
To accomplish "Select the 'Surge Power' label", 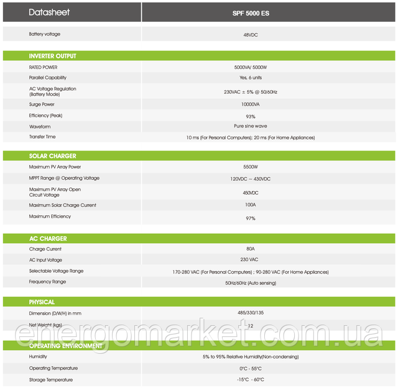I will pos(42,104).
